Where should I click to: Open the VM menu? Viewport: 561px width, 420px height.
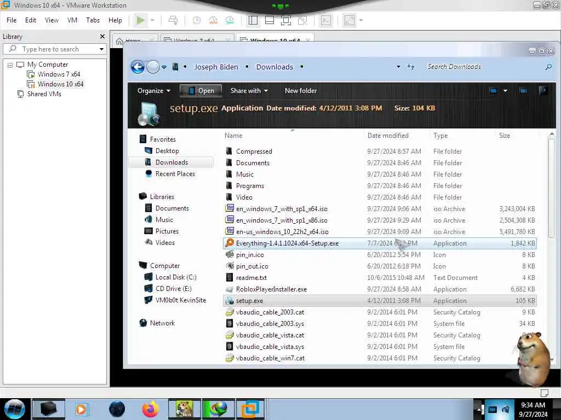coord(72,20)
